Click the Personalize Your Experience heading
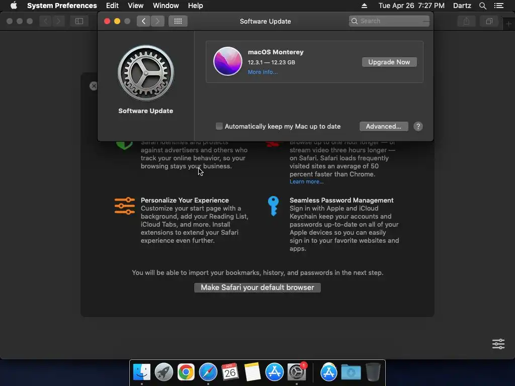515x386 pixels. pyautogui.click(x=185, y=200)
